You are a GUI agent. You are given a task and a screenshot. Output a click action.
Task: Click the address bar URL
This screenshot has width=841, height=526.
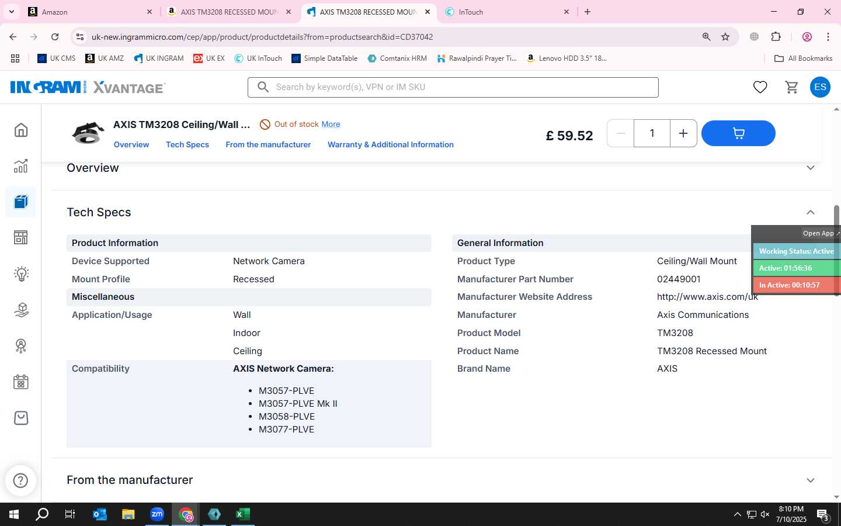point(262,37)
